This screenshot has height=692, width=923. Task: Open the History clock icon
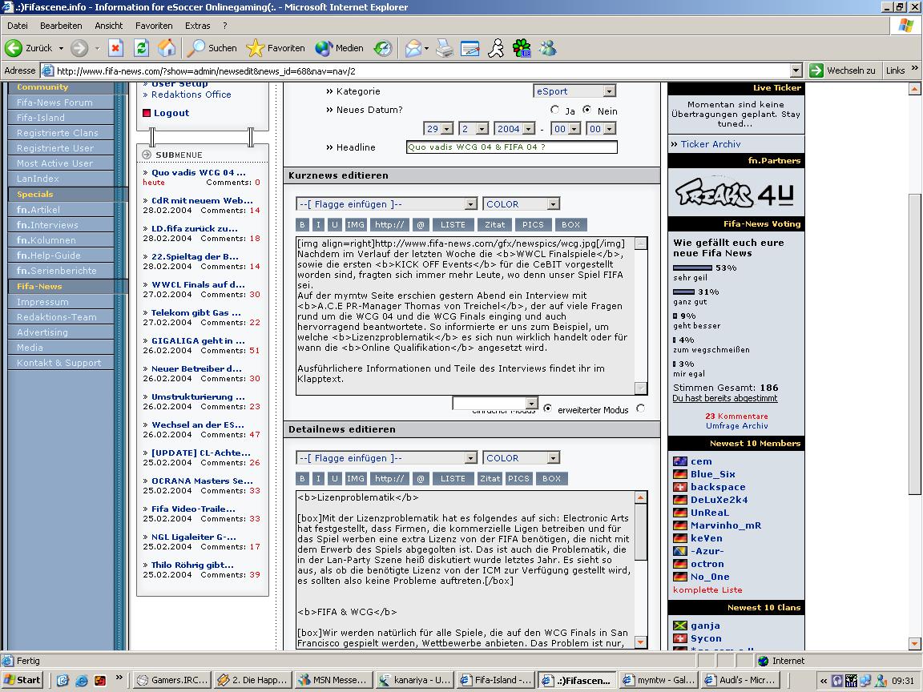coord(383,48)
